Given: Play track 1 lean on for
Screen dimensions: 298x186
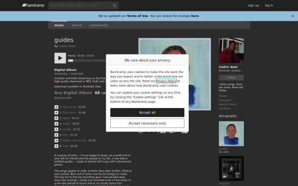Looking at the screenshot, I should click(56, 107).
